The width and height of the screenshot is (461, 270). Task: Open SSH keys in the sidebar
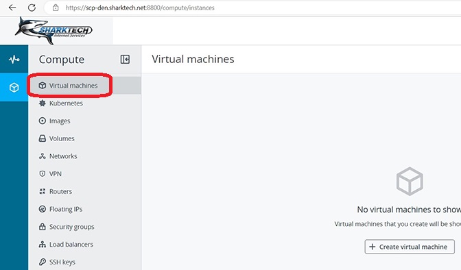click(84, 262)
